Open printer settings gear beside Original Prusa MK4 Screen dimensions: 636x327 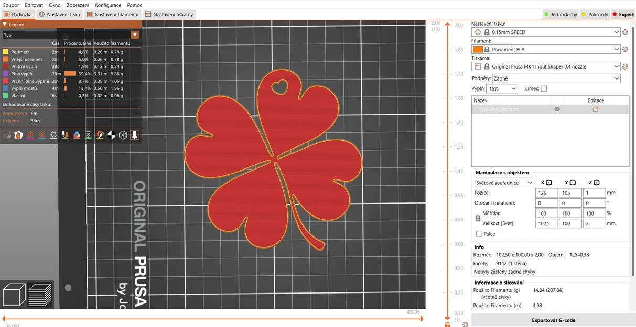(625, 66)
